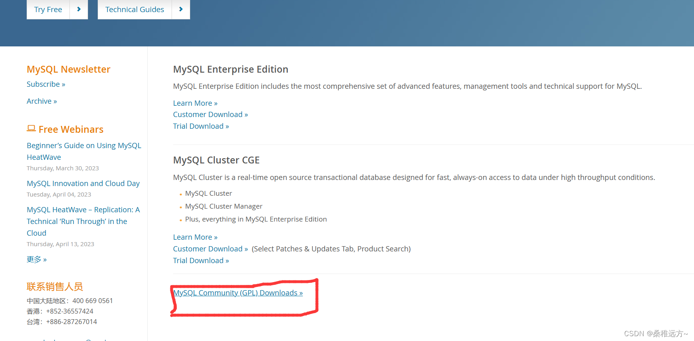Click the MySQL Cluster real-time description paragraph
This screenshot has width=694, height=341.
(x=414, y=177)
